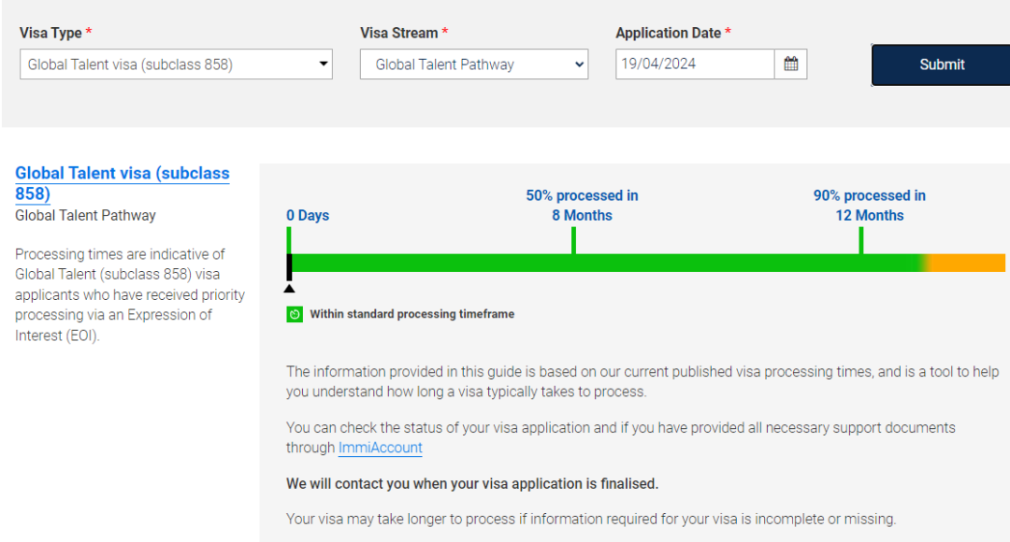
Task: Click the bold 'We will contact you' notice
Action: [x=472, y=483]
